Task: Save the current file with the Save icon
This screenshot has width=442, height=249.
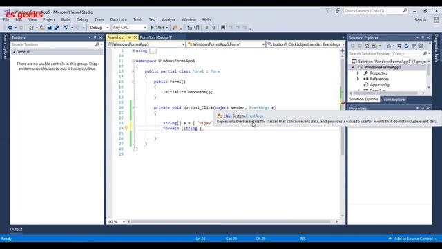Action: [49, 28]
